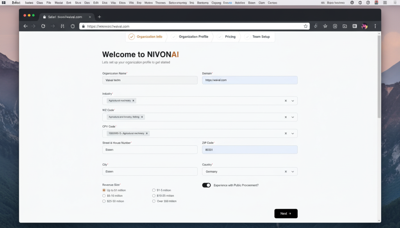Toggle Experience with Public Procurement switch
Image resolution: width=400 pixels, height=228 pixels.
click(206, 185)
